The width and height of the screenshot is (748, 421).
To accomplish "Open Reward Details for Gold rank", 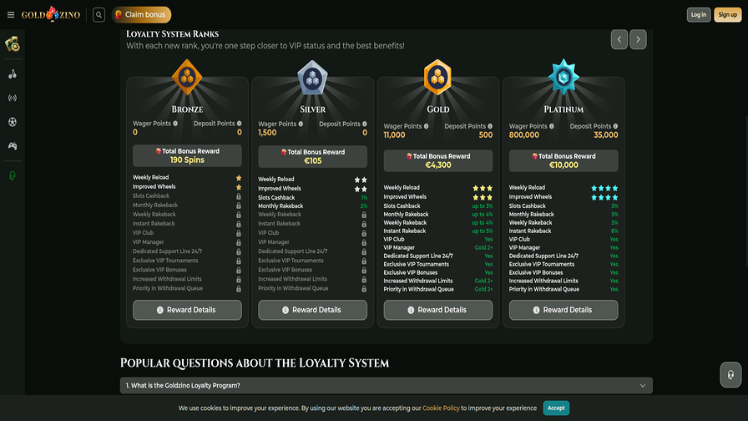I will [x=438, y=310].
